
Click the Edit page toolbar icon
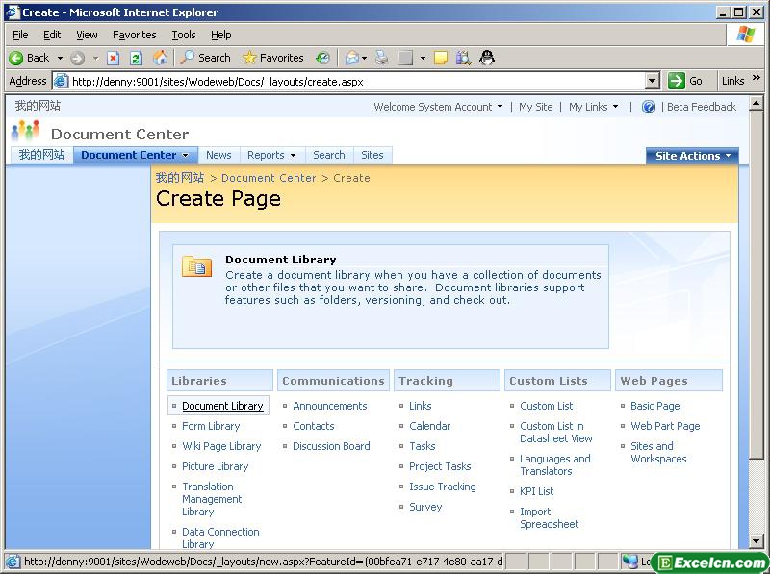pos(405,58)
